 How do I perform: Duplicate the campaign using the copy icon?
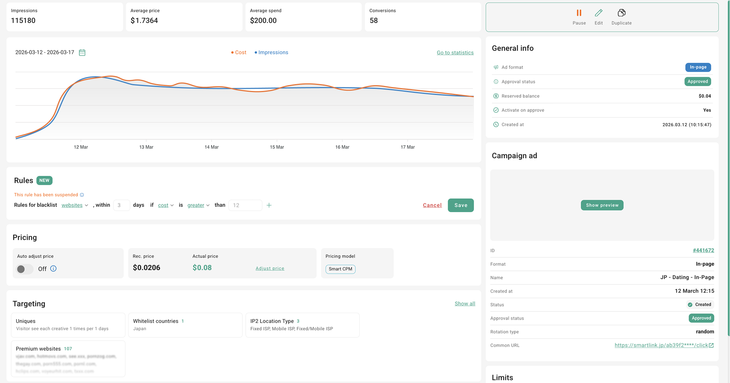pos(621,13)
